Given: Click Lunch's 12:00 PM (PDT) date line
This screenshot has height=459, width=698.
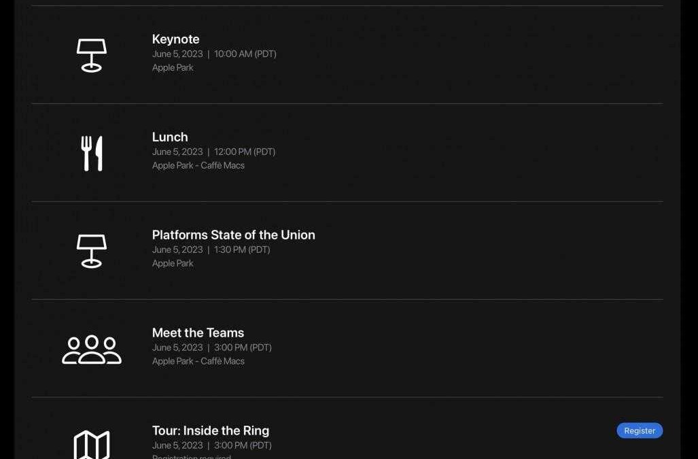Looking at the screenshot, I should (213, 152).
